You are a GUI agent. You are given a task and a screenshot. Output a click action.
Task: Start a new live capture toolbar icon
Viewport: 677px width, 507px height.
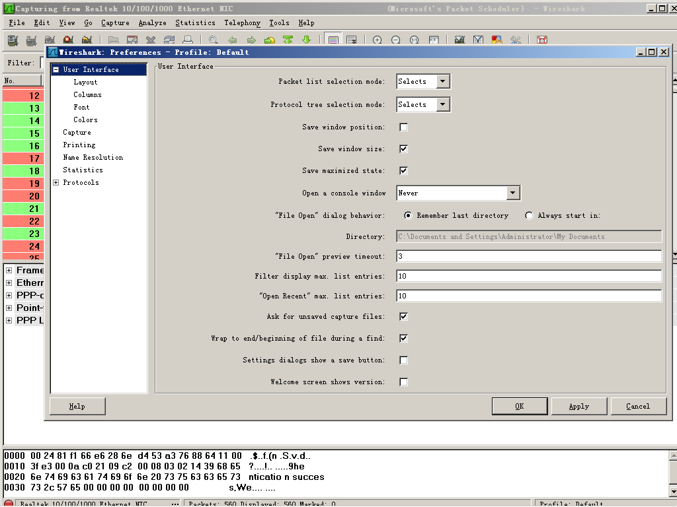tap(50, 40)
